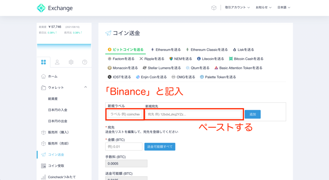Click the Litecoin coin icon

tap(199, 59)
